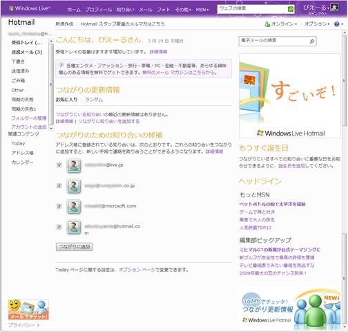Click the info icon in the mail magazine notice

pyautogui.click(x=61, y=65)
